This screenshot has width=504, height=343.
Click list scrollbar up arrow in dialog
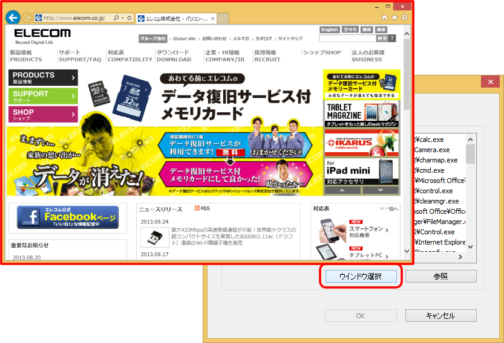(471, 139)
